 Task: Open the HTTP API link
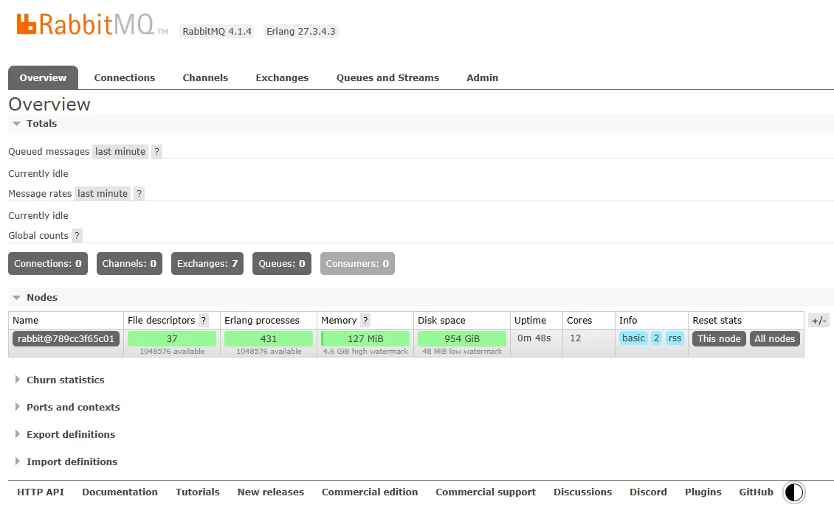pos(41,492)
